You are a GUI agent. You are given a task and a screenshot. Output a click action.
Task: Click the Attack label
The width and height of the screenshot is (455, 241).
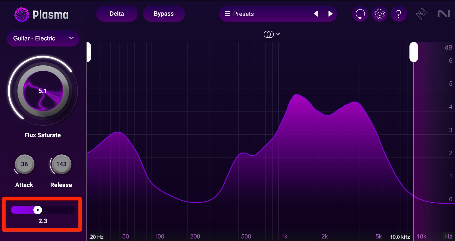(24, 185)
